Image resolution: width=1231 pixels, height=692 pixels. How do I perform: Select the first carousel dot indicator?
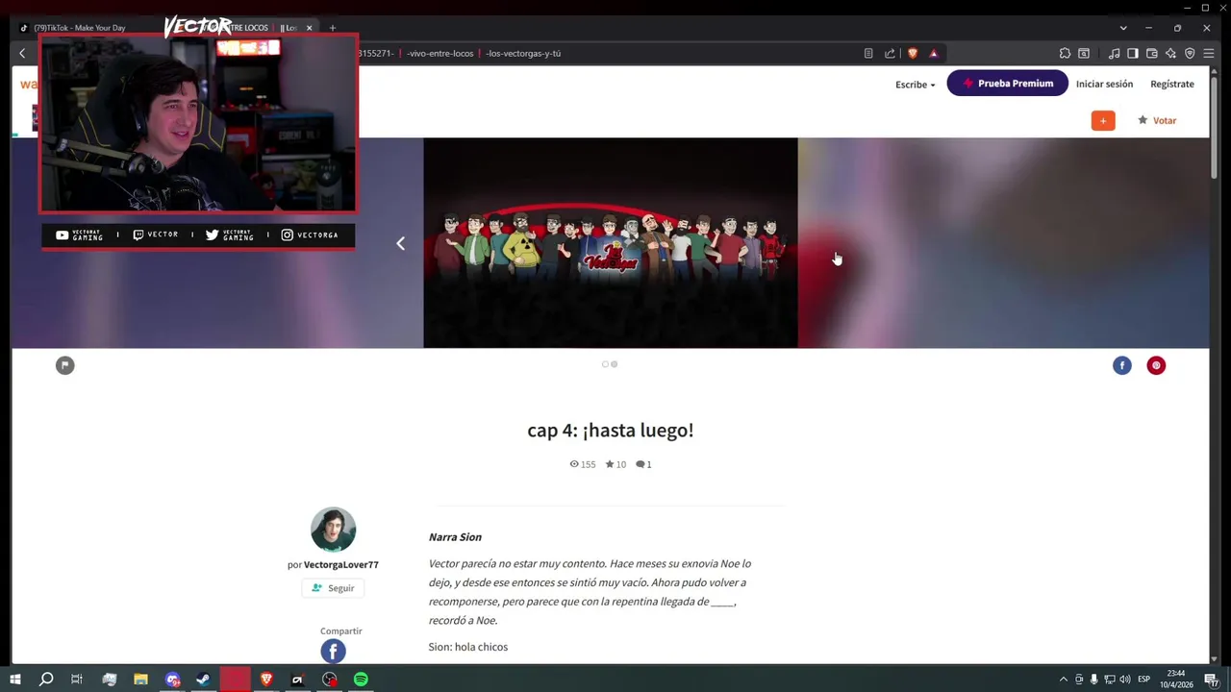click(x=605, y=364)
